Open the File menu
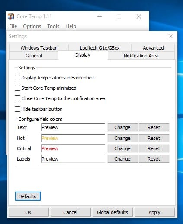Screen dimensions: 183x224 click(x=13, y=26)
